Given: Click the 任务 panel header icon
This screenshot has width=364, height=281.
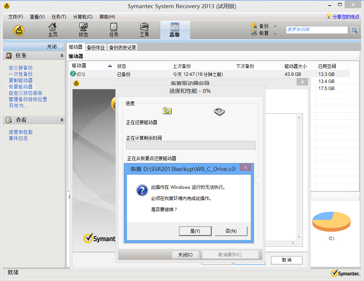Looking at the screenshot, I should tap(9, 56).
